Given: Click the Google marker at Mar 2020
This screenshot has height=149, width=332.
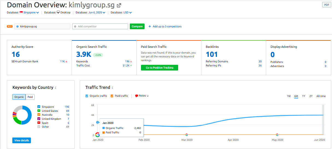Looking at the screenshot, I should pos(187,135).
